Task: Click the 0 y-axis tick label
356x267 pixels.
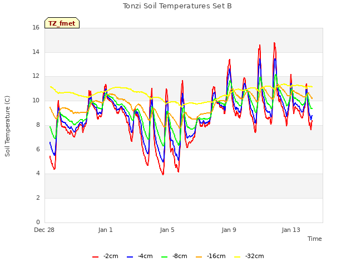Action: pyautogui.click(x=38, y=222)
